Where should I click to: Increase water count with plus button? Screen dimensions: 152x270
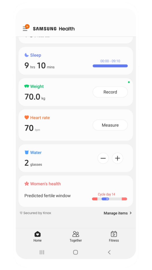[117, 158]
